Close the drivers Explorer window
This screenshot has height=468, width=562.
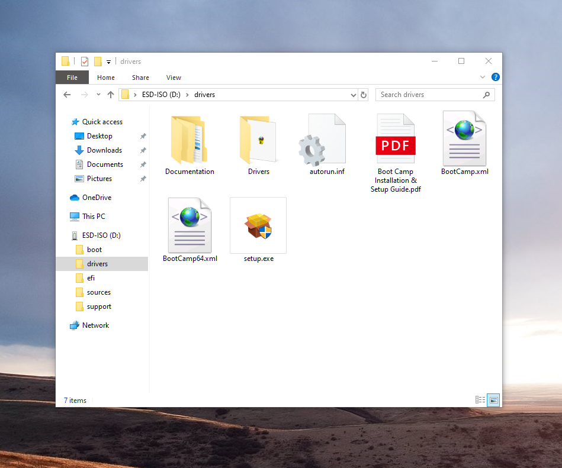488,61
